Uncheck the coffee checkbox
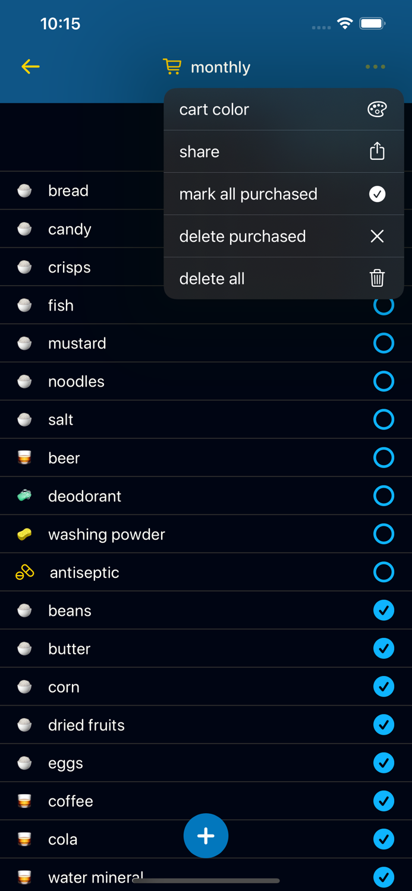This screenshot has height=891, width=412. point(383,801)
